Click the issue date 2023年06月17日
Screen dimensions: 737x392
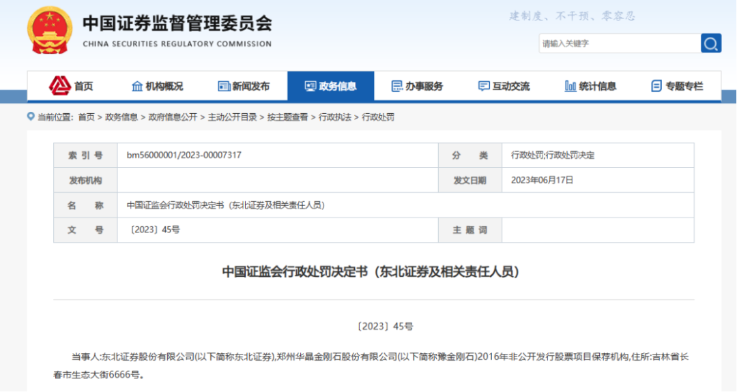542,180
